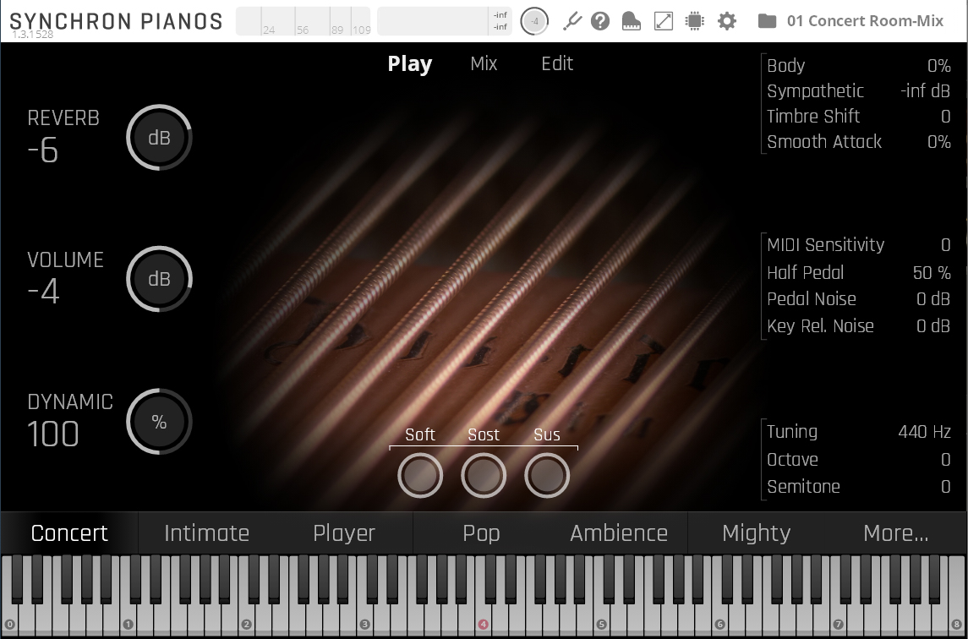Click the master volume knob in header
Viewport: 968px width, 639px height.
click(x=534, y=21)
